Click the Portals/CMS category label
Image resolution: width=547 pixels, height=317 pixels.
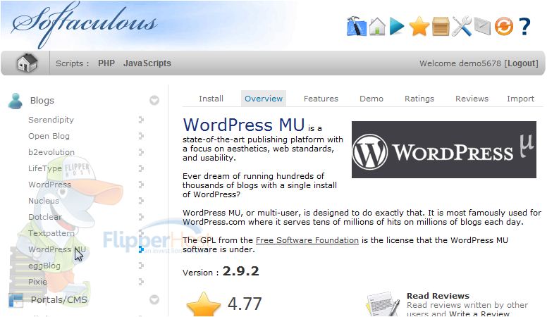(59, 300)
